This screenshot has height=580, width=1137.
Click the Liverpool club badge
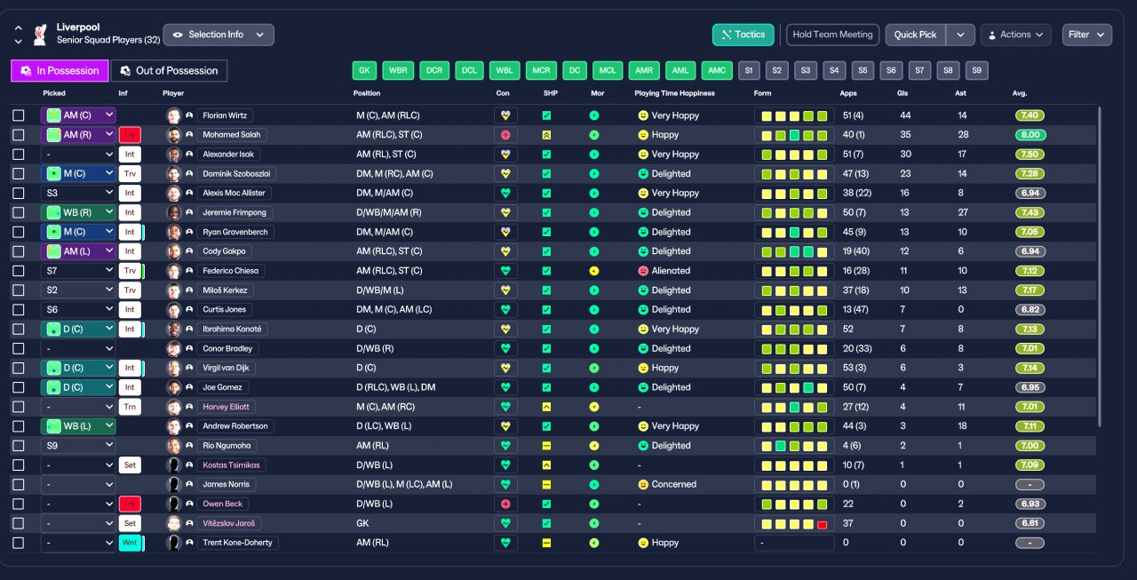[40, 35]
